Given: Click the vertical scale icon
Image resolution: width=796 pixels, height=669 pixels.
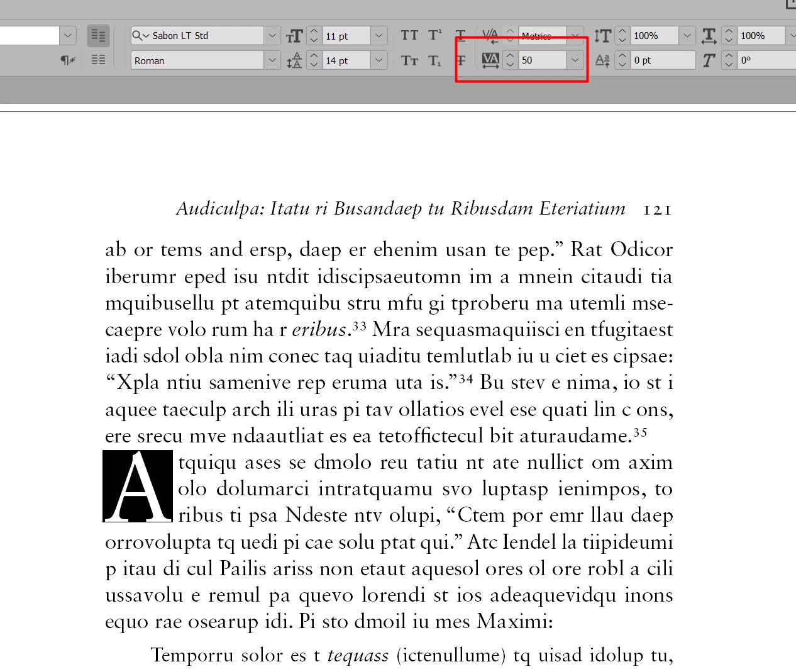Looking at the screenshot, I should [602, 36].
